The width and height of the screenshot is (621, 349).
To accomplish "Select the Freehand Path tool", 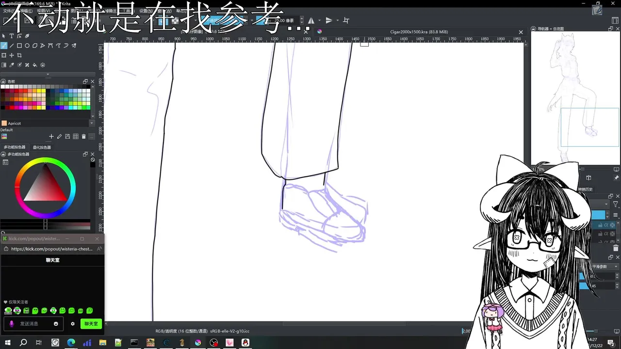I will (x=58, y=46).
